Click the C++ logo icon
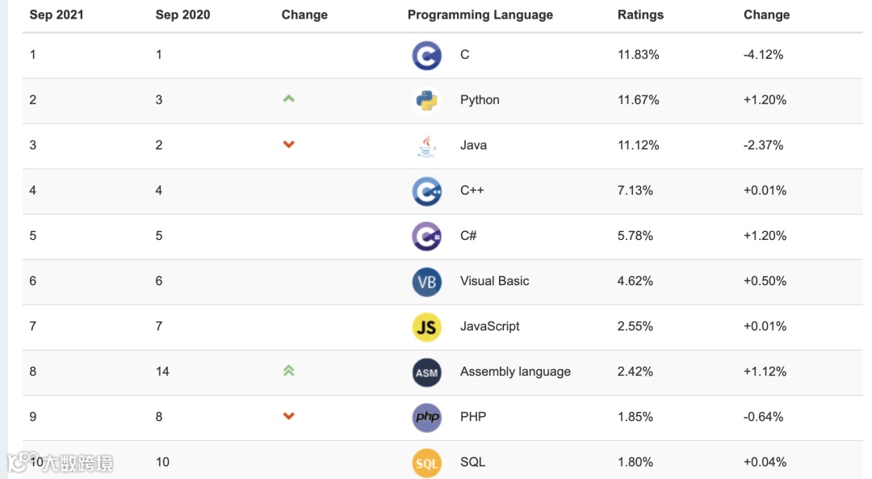872x479 pixels. pyautogui.click(x=426, y=191)
